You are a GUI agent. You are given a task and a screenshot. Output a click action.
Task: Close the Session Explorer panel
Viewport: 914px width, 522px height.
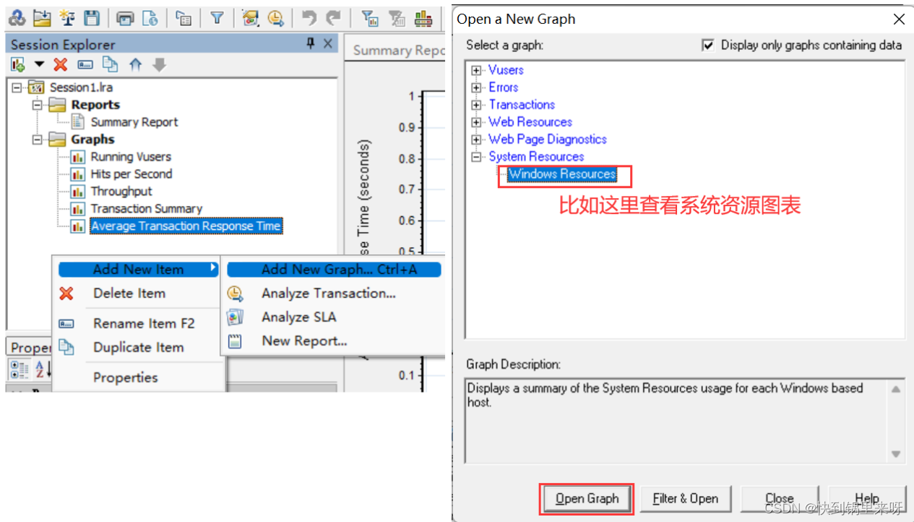[328, 43]
